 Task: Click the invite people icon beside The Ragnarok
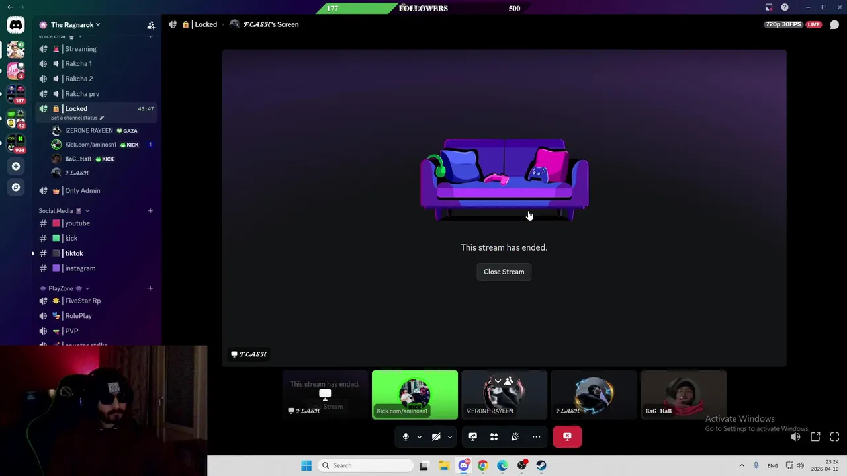coord(151,25)
